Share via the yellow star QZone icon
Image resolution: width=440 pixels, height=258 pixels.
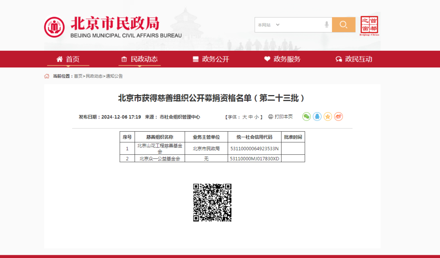click(328, 117)
